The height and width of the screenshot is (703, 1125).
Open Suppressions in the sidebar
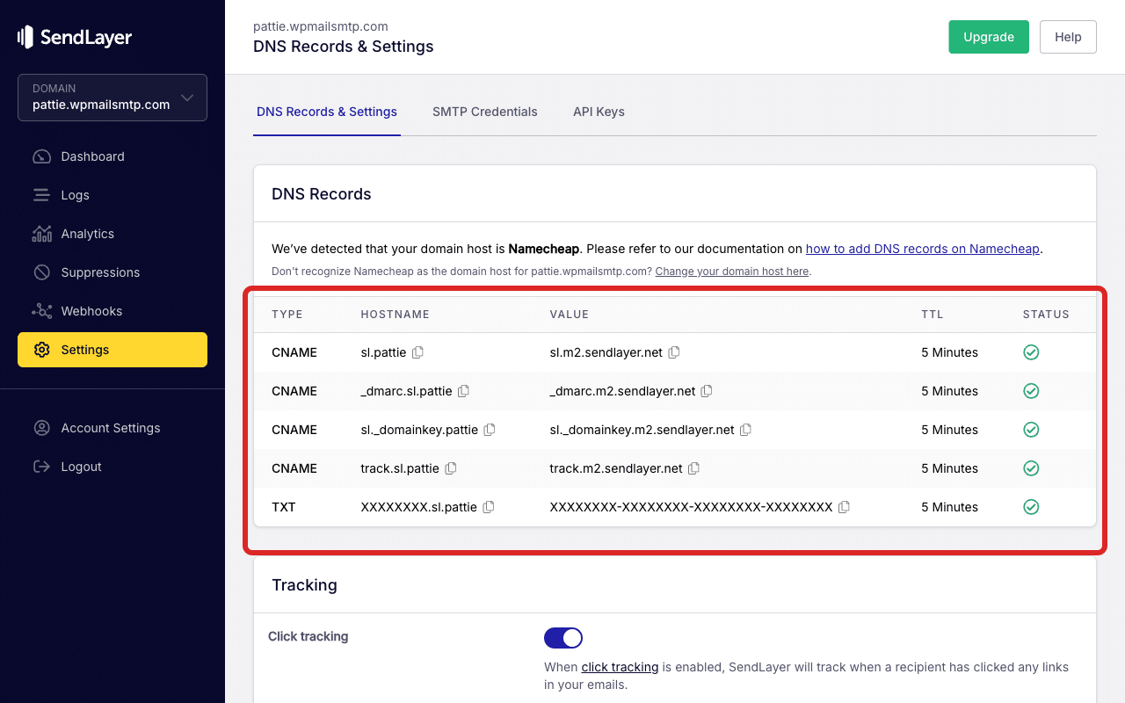(x=112, y=272)
